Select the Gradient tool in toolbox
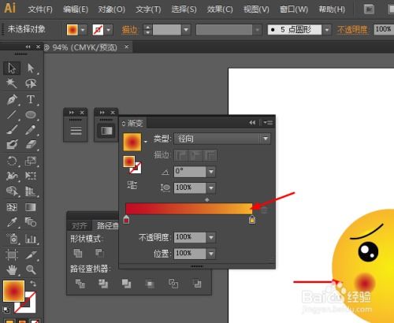Viewport: 394px width, 323px height. tap(31, 207)
